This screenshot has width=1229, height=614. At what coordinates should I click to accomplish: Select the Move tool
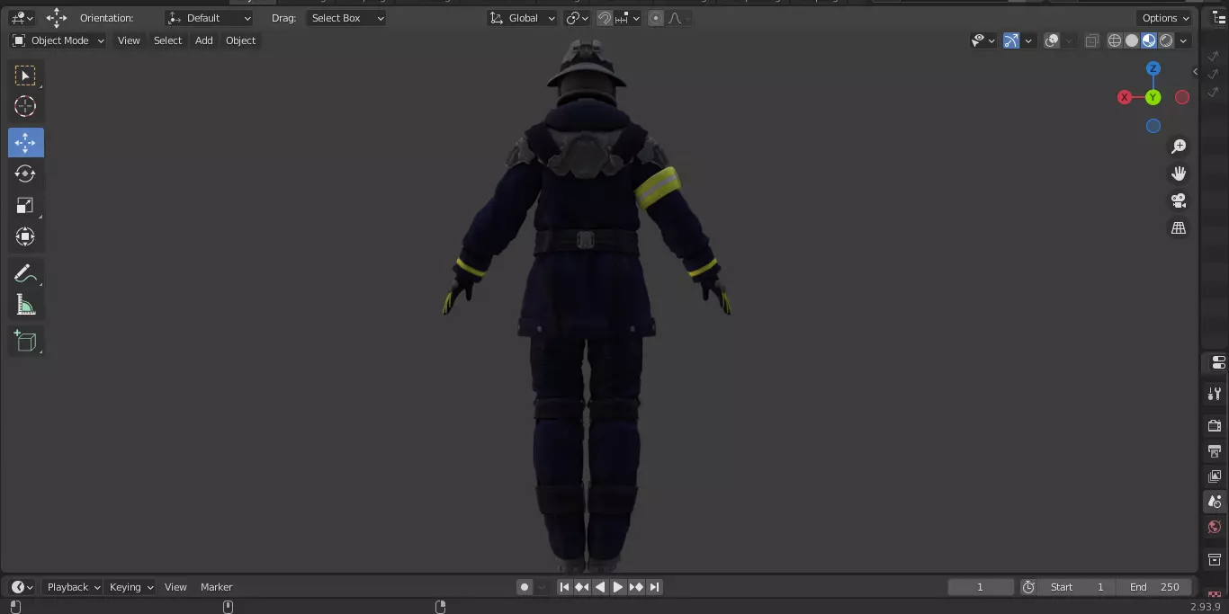[x=25, y=142]
